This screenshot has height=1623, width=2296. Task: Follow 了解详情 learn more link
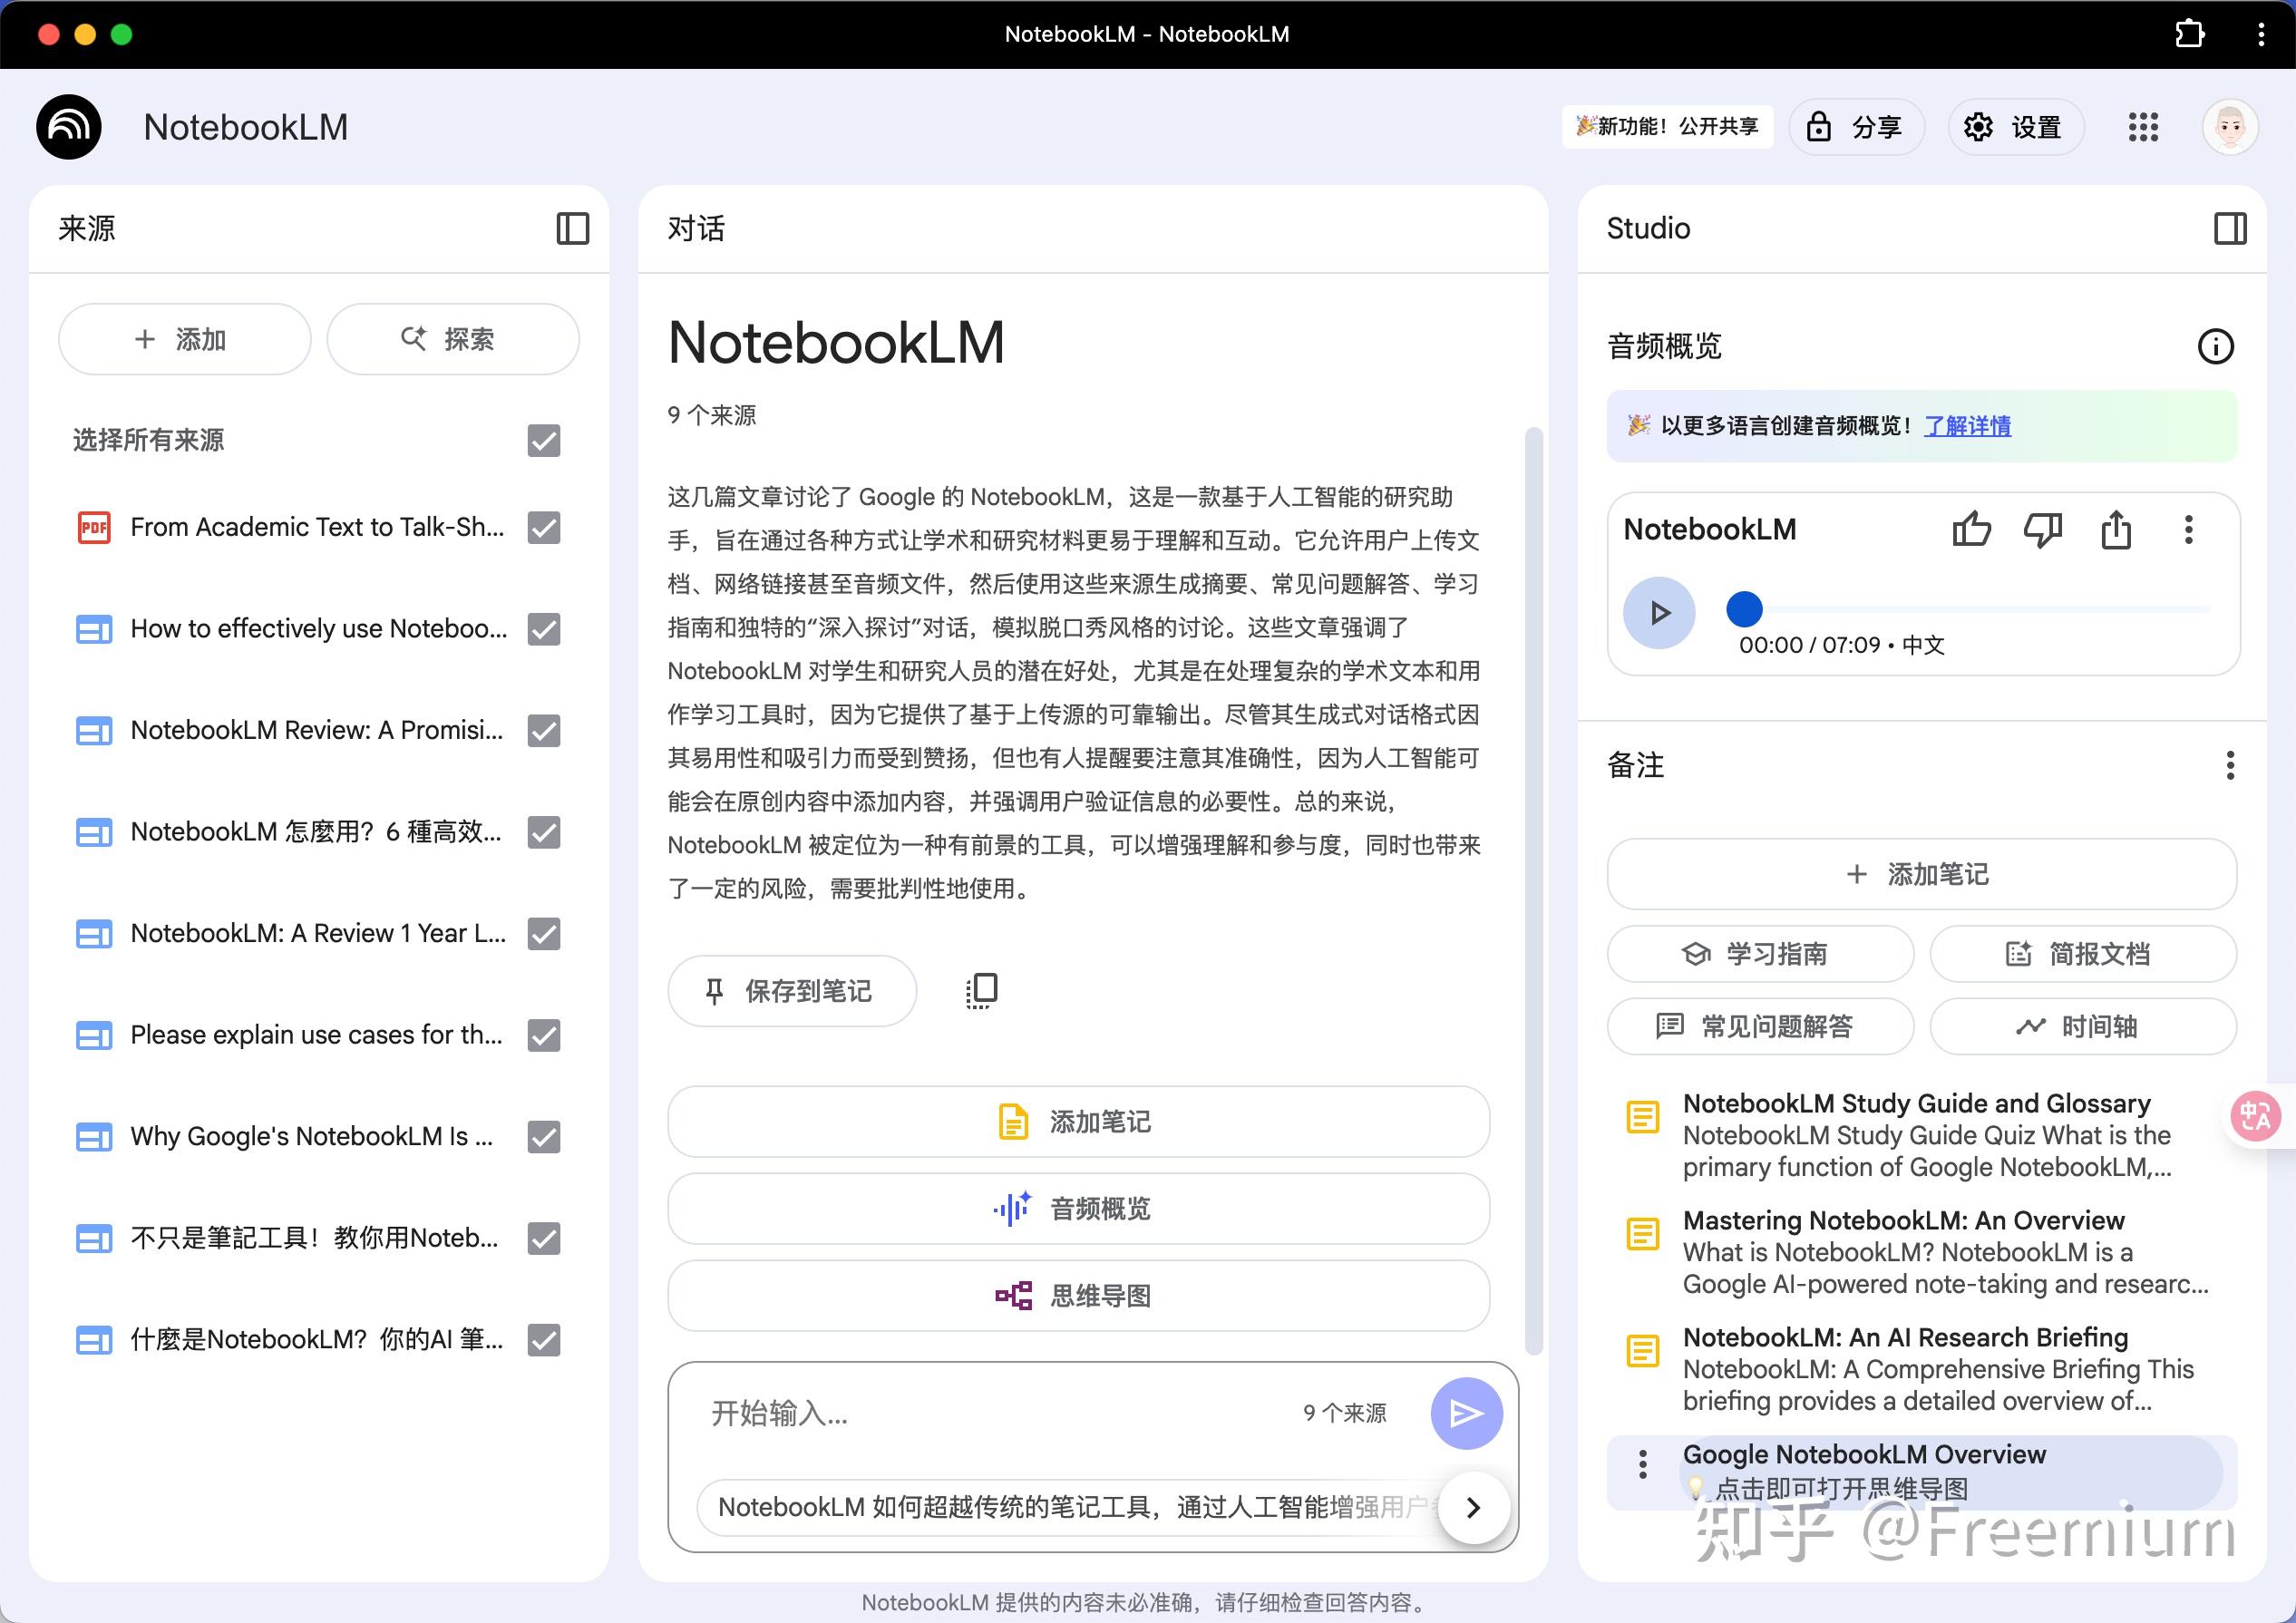(1967, 426)
